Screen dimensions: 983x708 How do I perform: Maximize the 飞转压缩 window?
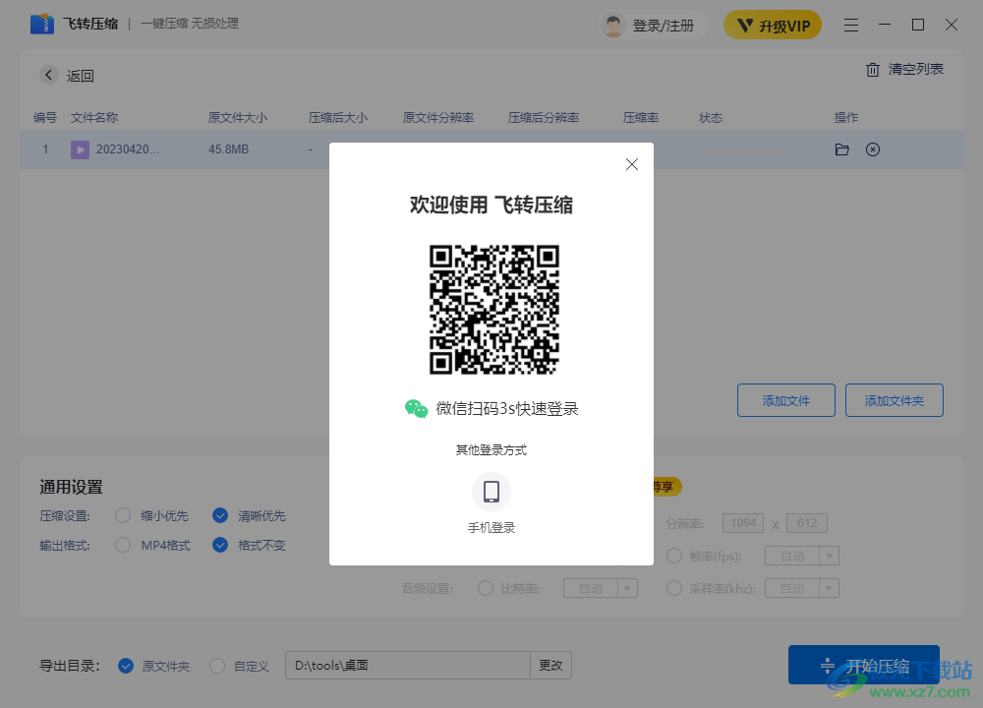(918, 26)
